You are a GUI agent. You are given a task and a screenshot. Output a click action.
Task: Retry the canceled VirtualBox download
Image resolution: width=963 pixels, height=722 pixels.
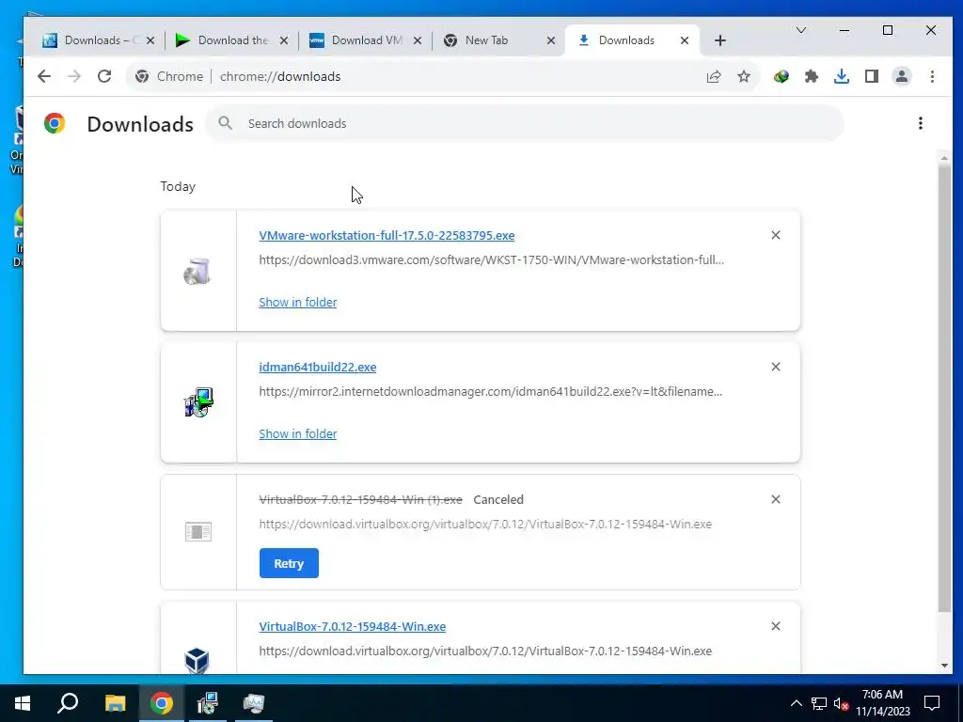pyautogui.click(x=289, y=563)
